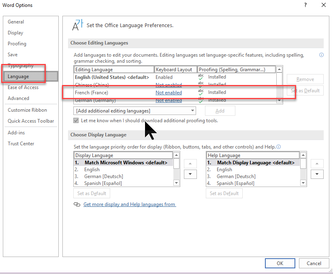Screen dimensions: 333x274
Task: Click the info icon beside editing languages description
Action: point(321,55)
